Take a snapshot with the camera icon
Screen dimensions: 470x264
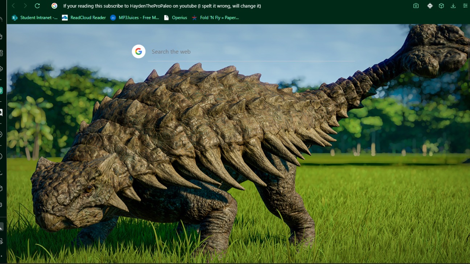point(416,6)
